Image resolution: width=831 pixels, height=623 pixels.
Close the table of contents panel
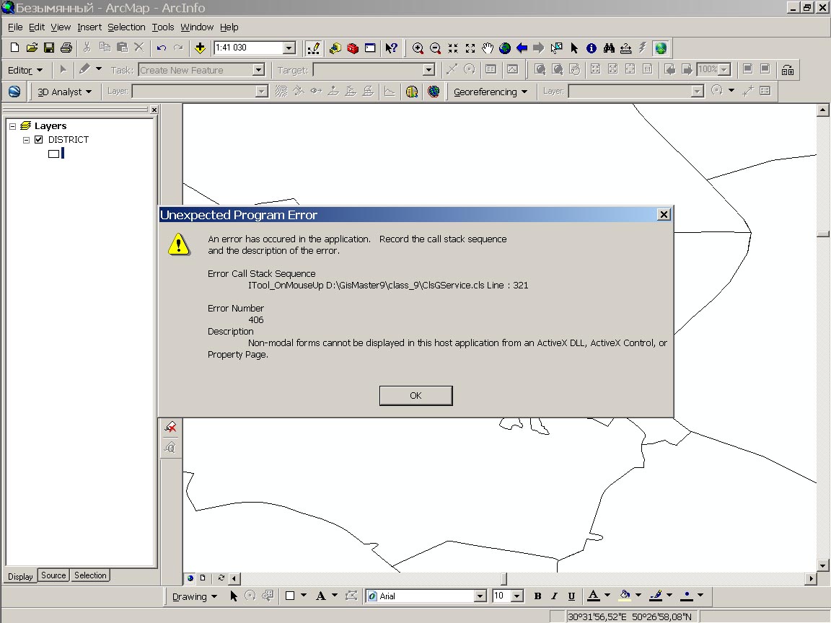click(x=154, y=110)
